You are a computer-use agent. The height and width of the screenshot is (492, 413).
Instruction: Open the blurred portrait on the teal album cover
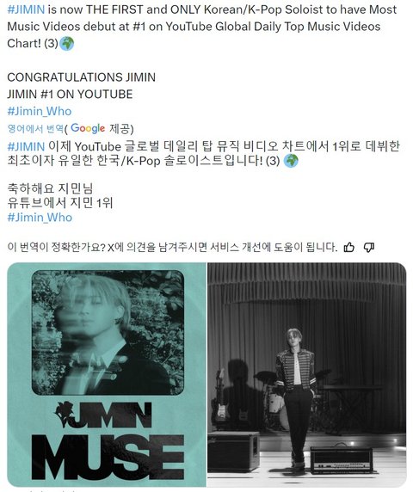pyautogui.click(x=108, y=332)
